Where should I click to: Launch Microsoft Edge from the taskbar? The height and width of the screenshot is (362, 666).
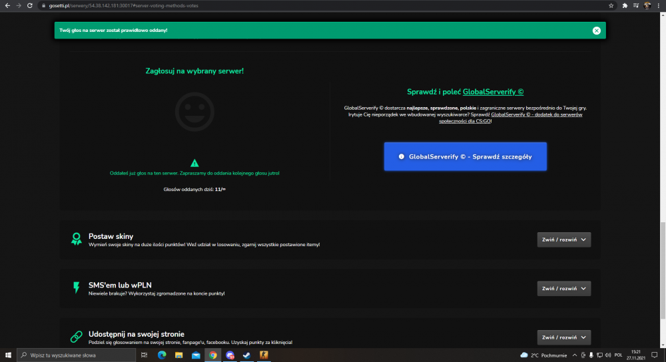pyautogui.click(x=162, y=355)
